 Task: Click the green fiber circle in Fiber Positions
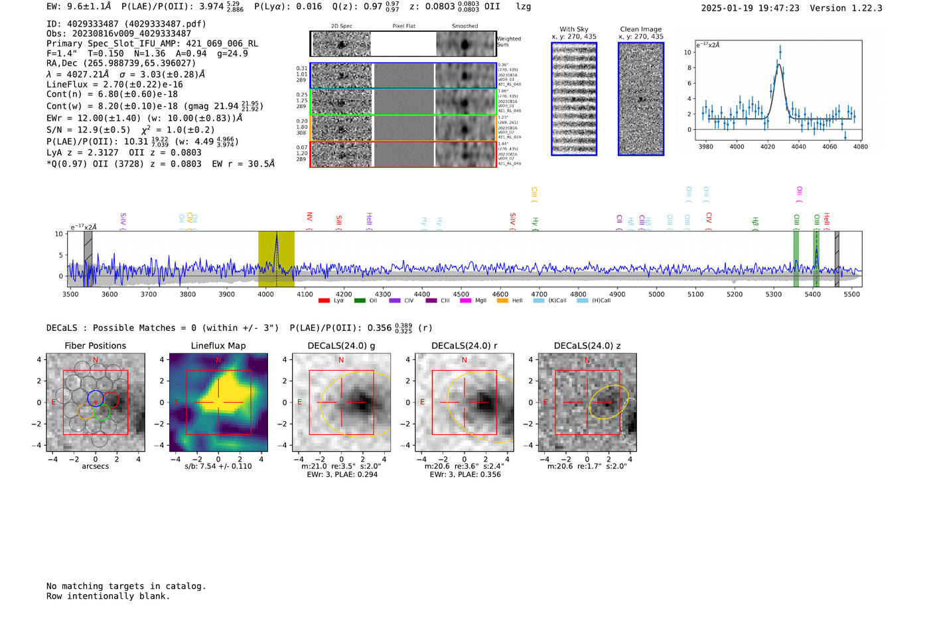pos(102,412)
